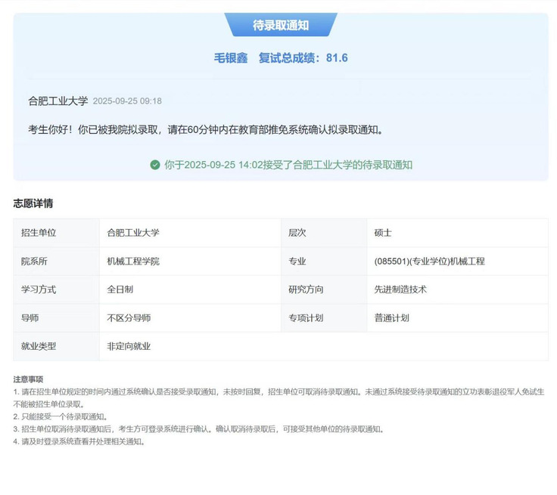
Task: Click the 拟录取 notification message text
Action: [206, 129]
